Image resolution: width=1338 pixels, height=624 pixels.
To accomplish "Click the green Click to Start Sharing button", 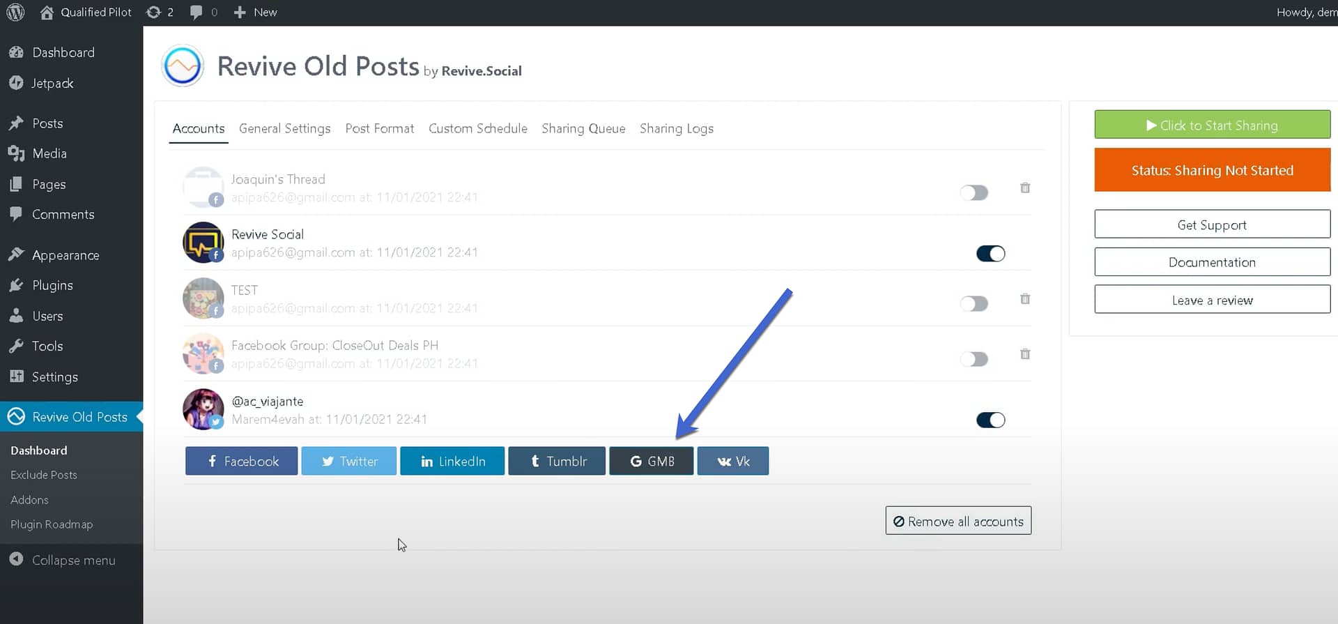I will tap(1212, 125).
